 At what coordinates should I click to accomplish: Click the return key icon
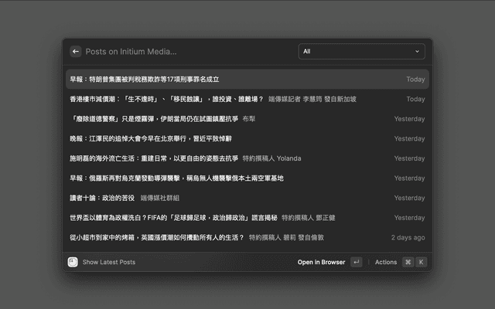click(x=356, y=262)
